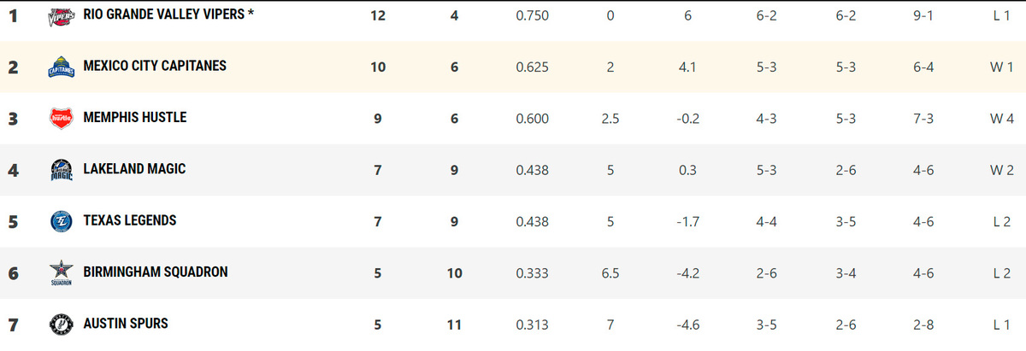Open the Mexico City Capitanes team page
The height and width of the screenshot is (351, 1026).
(x=155, y=66)
